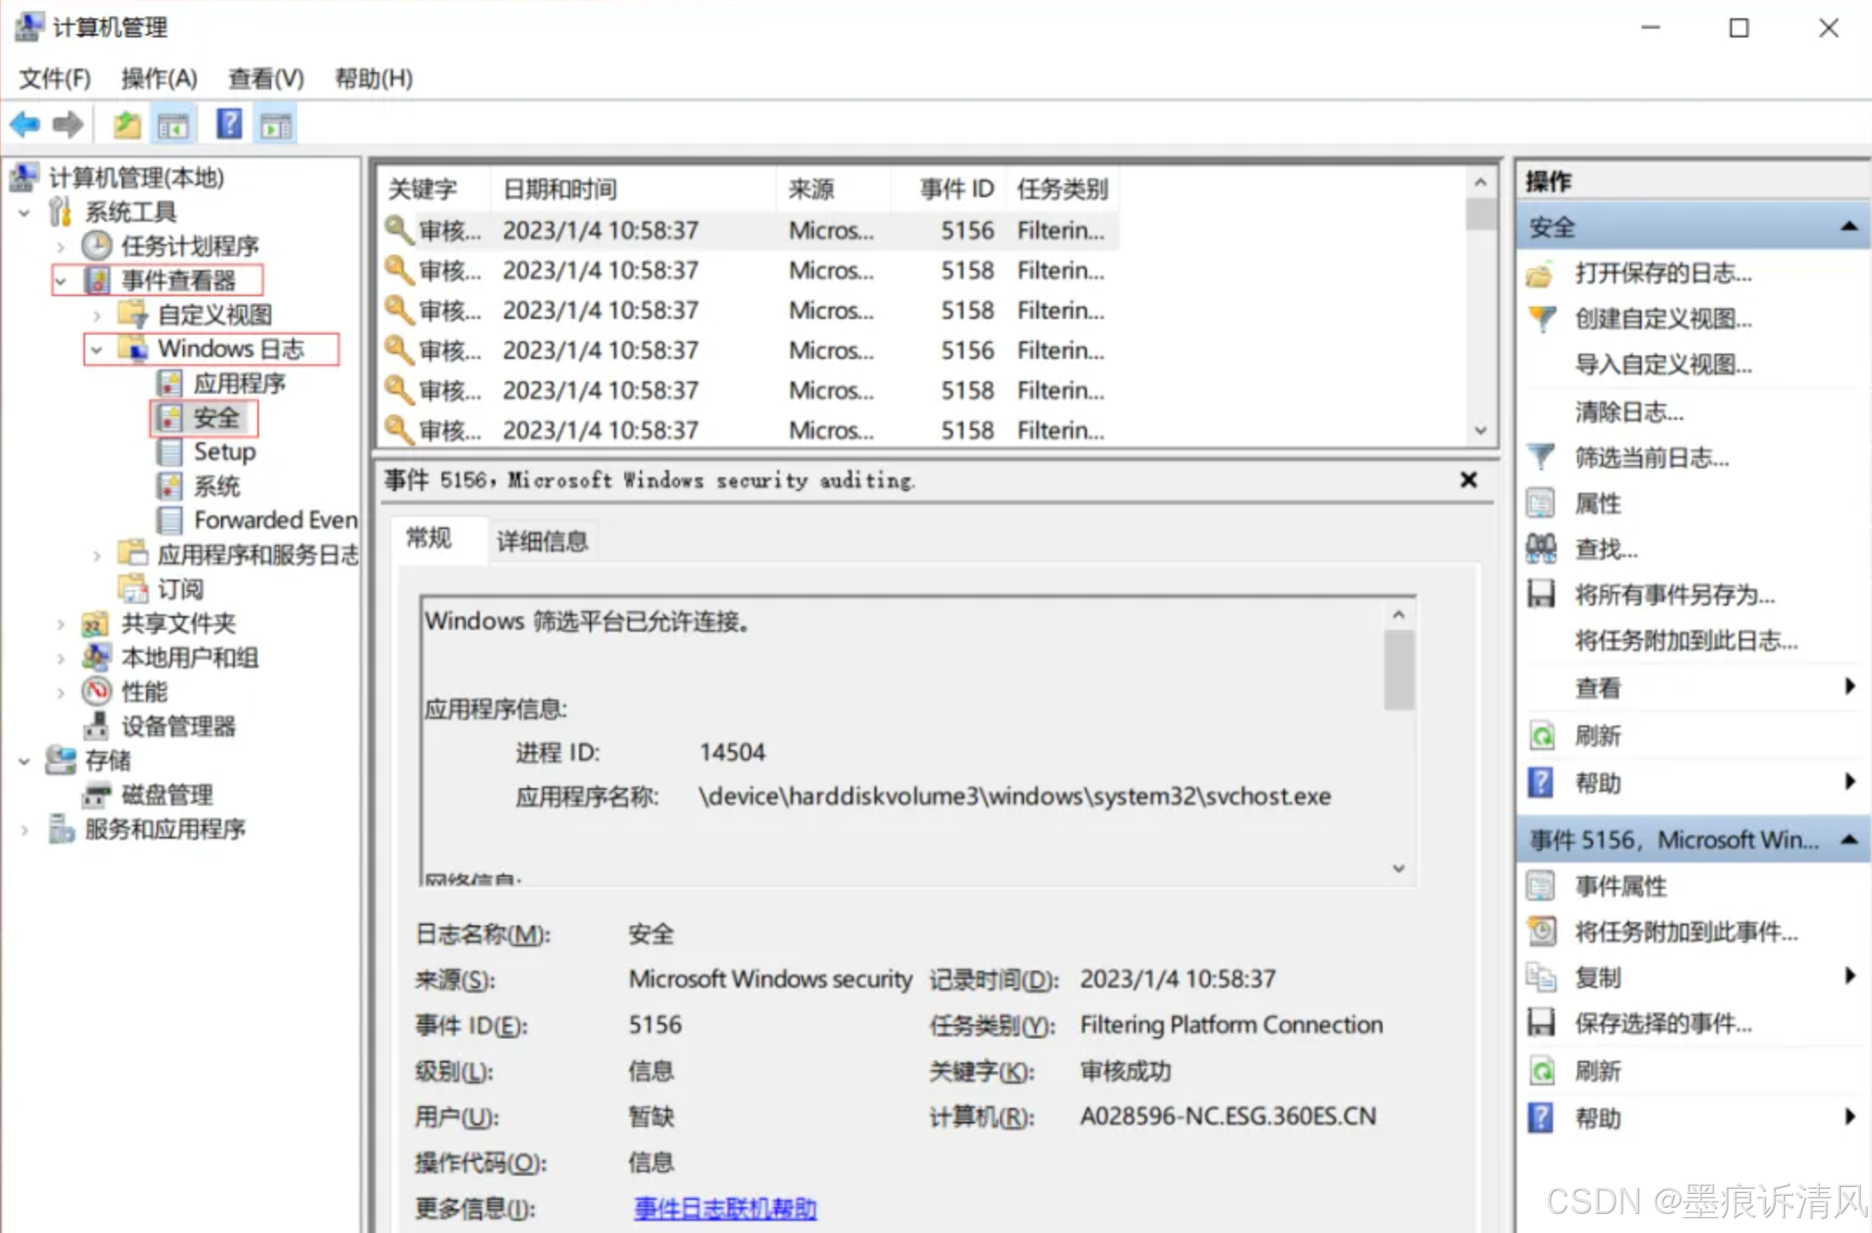
Task: Click the back arrow toolbar icon
Action: 25,125
